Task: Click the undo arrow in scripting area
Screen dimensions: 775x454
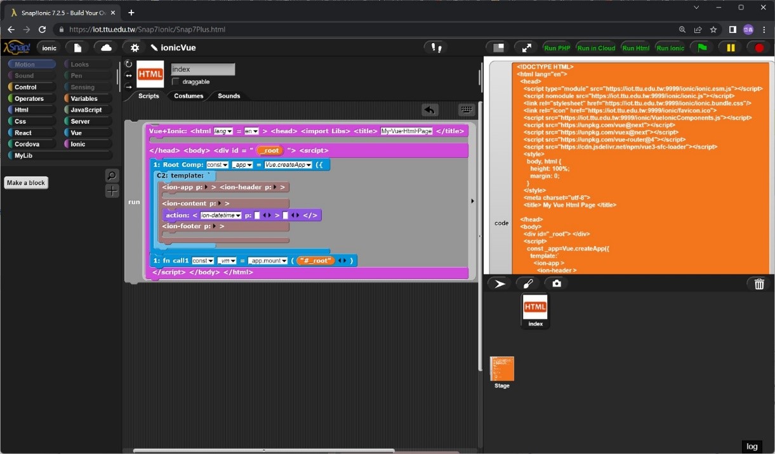Action: 430,110
